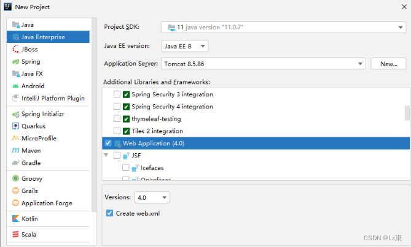This screenshot has height=247, width=411.
Task: Select JBoss in the project list
Action: [x=49, y=49]
